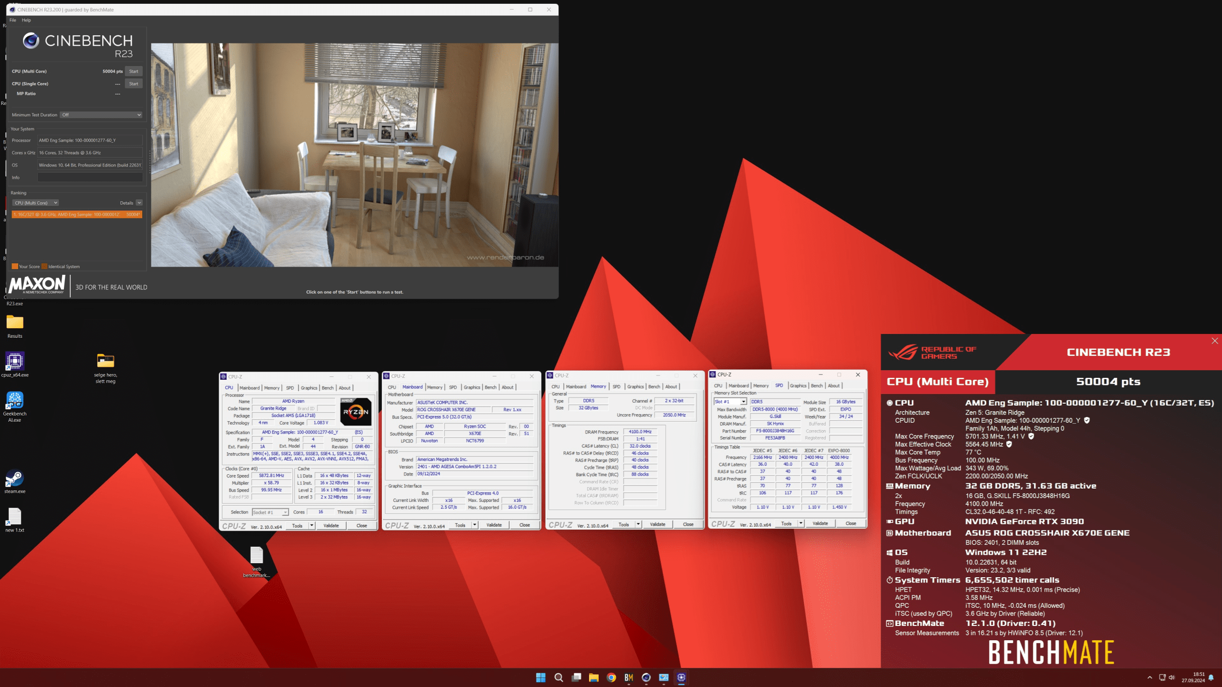Switch to BenchMate taskbar icon

[629, 677]
